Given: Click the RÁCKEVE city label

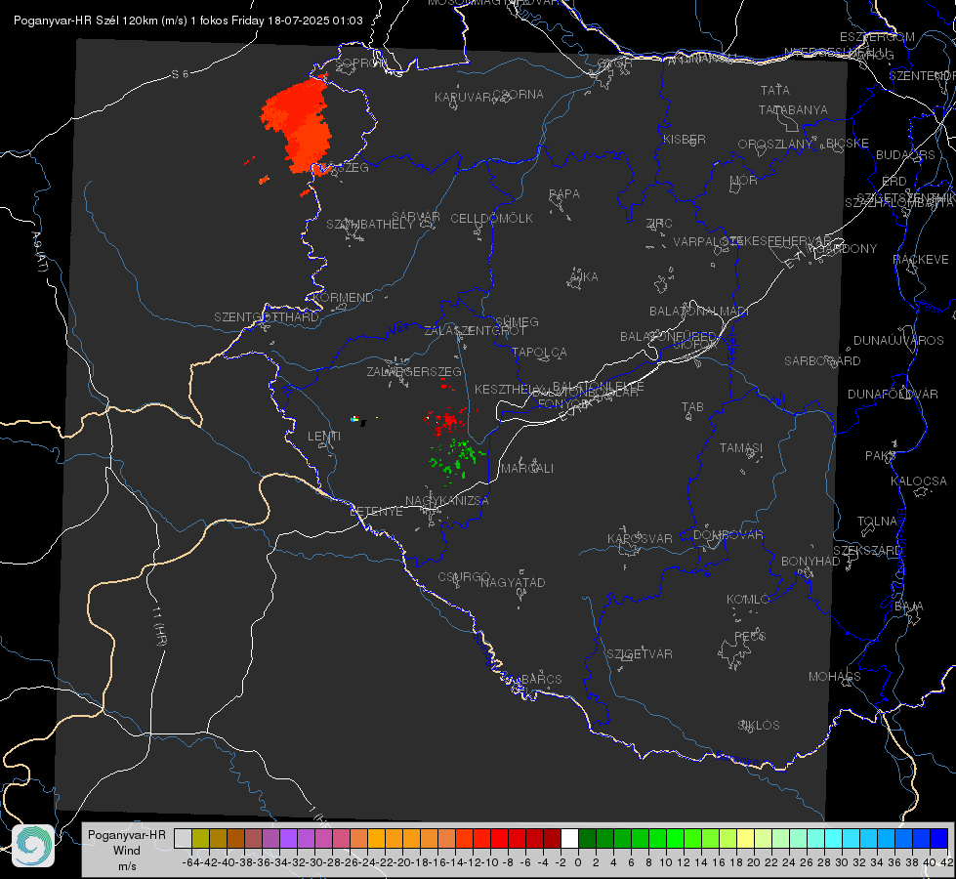Looking at the screenshot, I should tap(921, 260).
